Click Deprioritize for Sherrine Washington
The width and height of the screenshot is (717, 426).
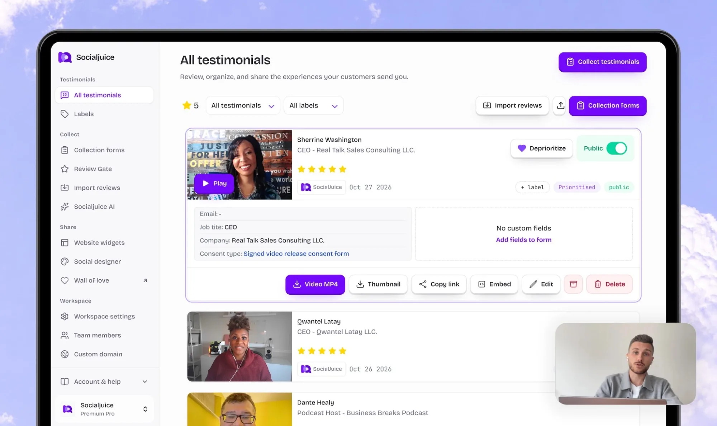(x=542, y=148)
